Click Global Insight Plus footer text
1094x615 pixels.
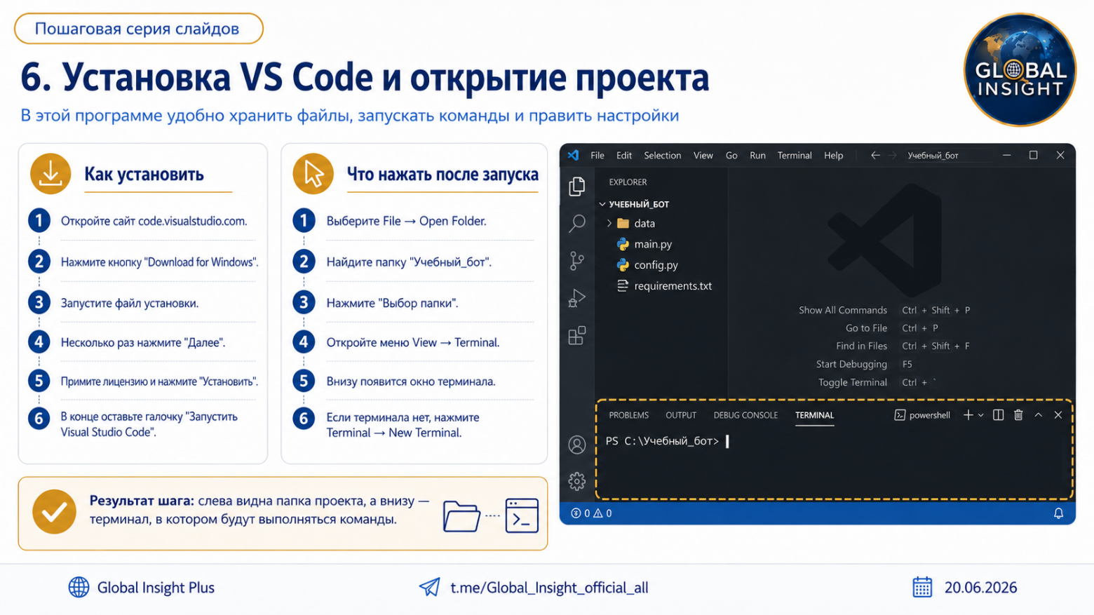(x=156, y=588)
